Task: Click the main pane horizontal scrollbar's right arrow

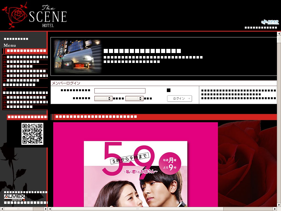Action: [x=275, y=209]
